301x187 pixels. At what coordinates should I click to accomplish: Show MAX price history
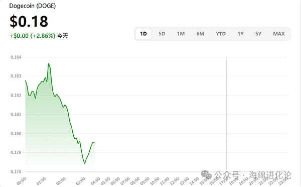point(279,34)
